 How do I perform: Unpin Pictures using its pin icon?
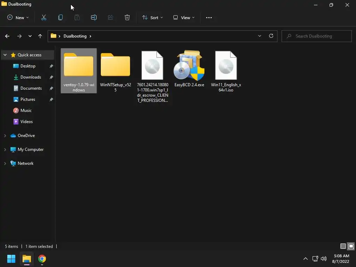click(51, 99)
